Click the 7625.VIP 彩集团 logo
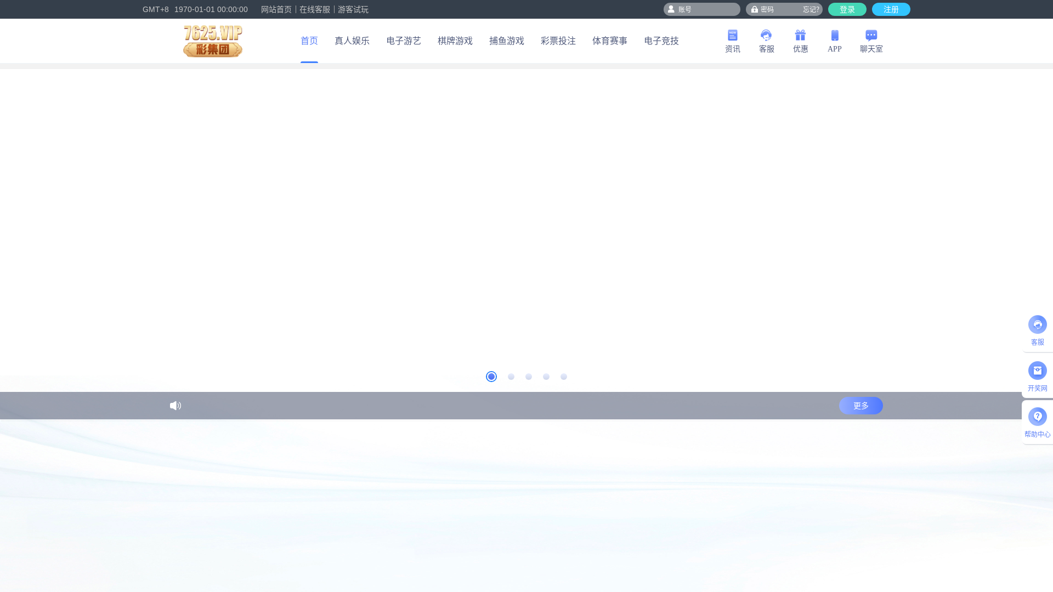The height and width of the screenshot is (592, 1053). click(x=213, y=41)
